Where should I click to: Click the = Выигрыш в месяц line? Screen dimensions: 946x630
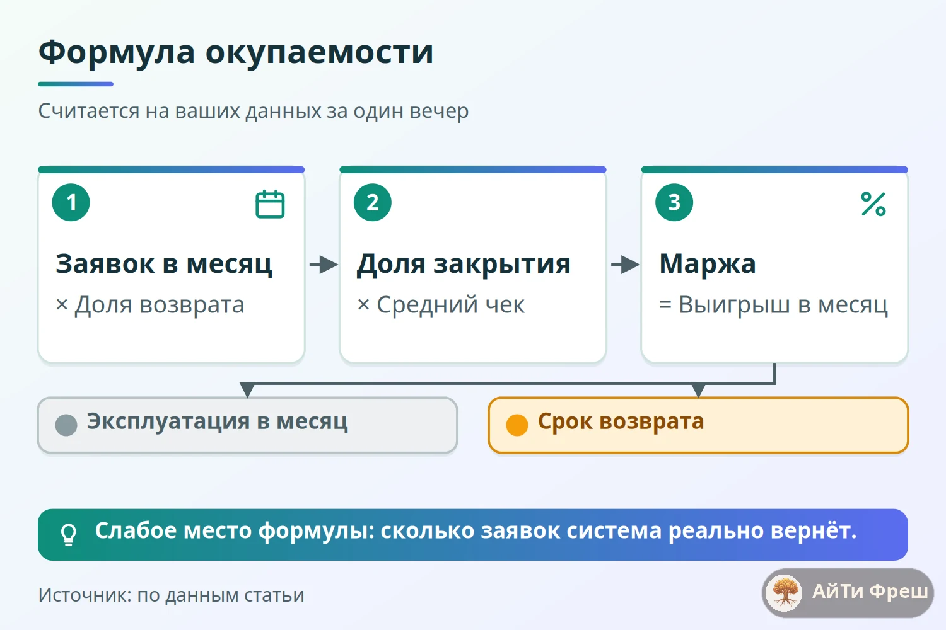coord(773,305)
